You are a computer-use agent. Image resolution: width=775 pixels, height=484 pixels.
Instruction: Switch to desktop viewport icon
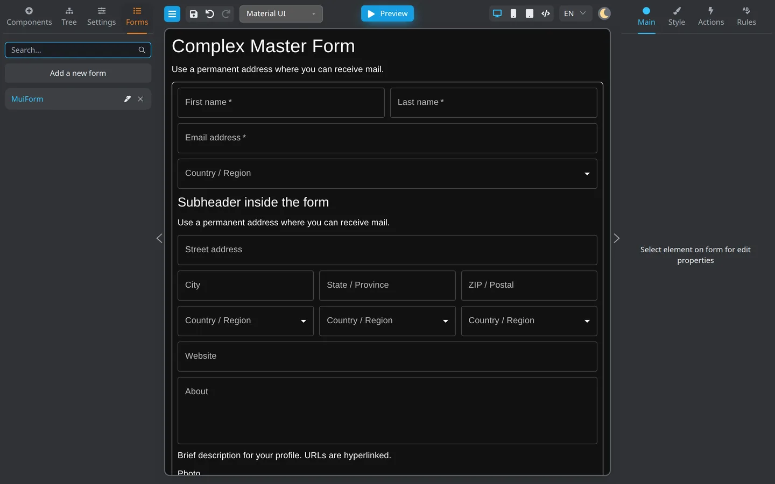coord(497,13)
